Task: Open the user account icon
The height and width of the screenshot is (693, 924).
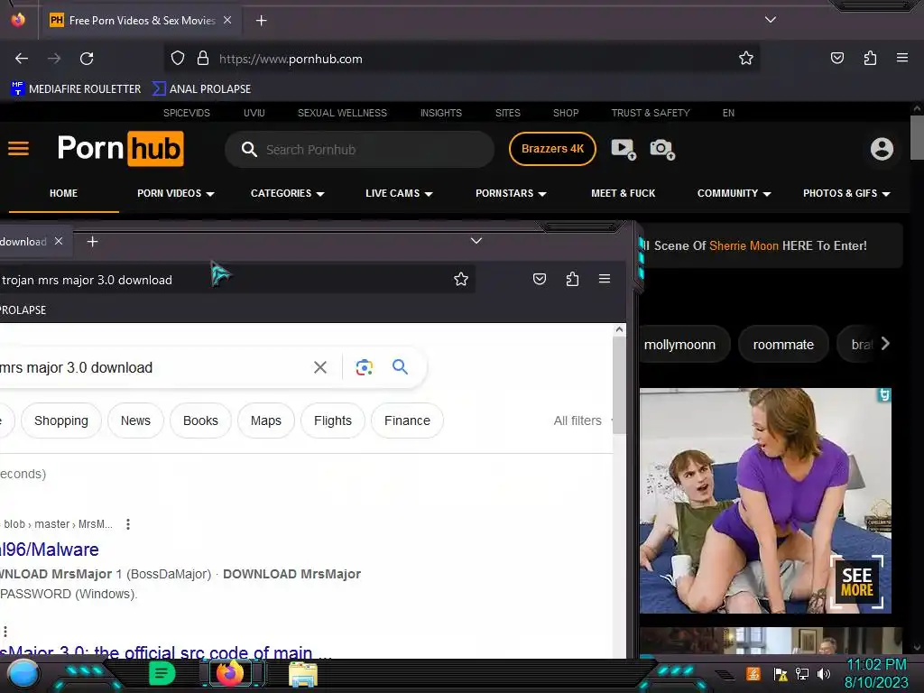Action: click(x=882, y=149)
